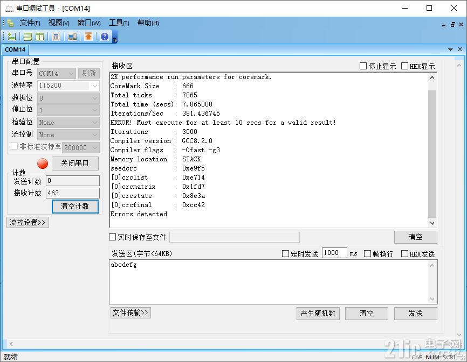The width and height of the screenshot is (467, 362).
Task: Click the new serial window toolbar icon
Action: tap(12, 37)
